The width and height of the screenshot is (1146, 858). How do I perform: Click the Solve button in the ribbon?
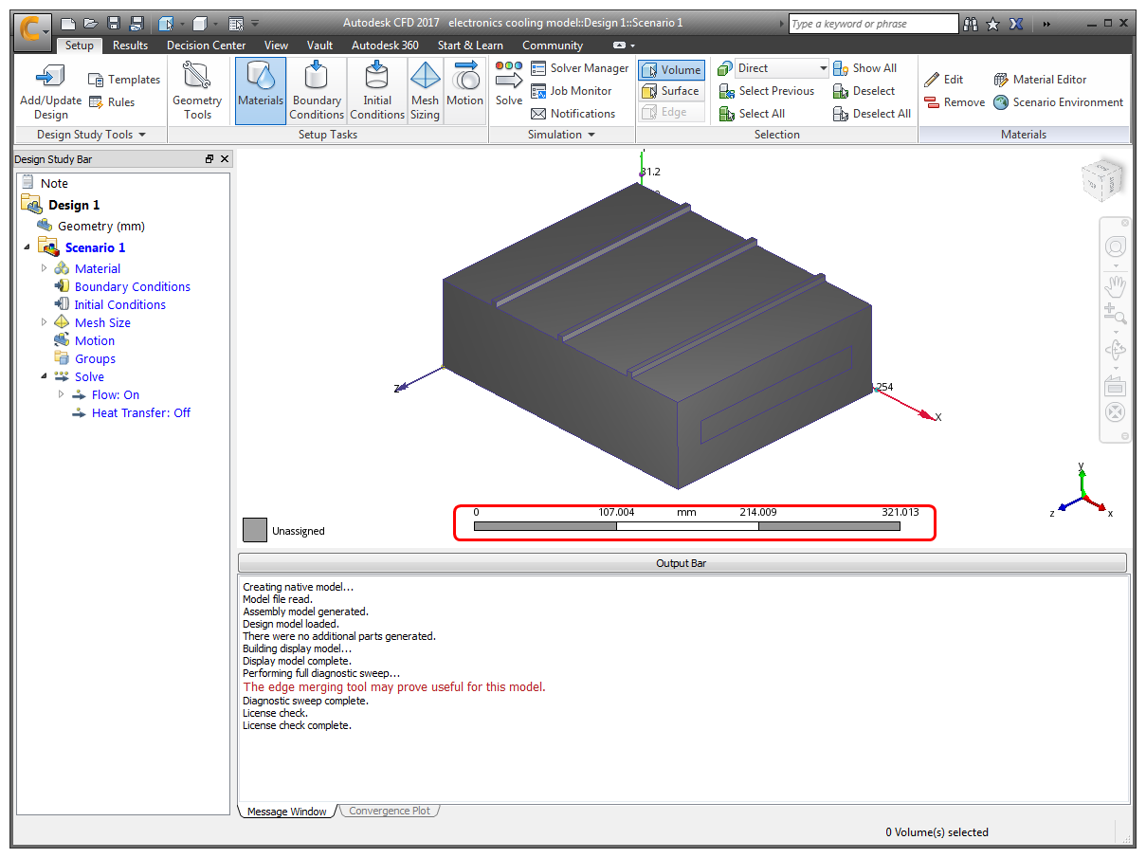click(x=509, y=83)
